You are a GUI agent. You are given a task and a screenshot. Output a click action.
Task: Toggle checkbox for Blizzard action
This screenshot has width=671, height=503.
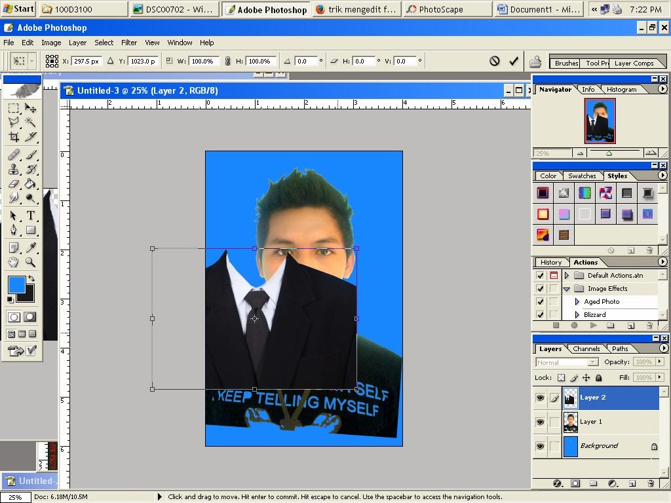540,315
